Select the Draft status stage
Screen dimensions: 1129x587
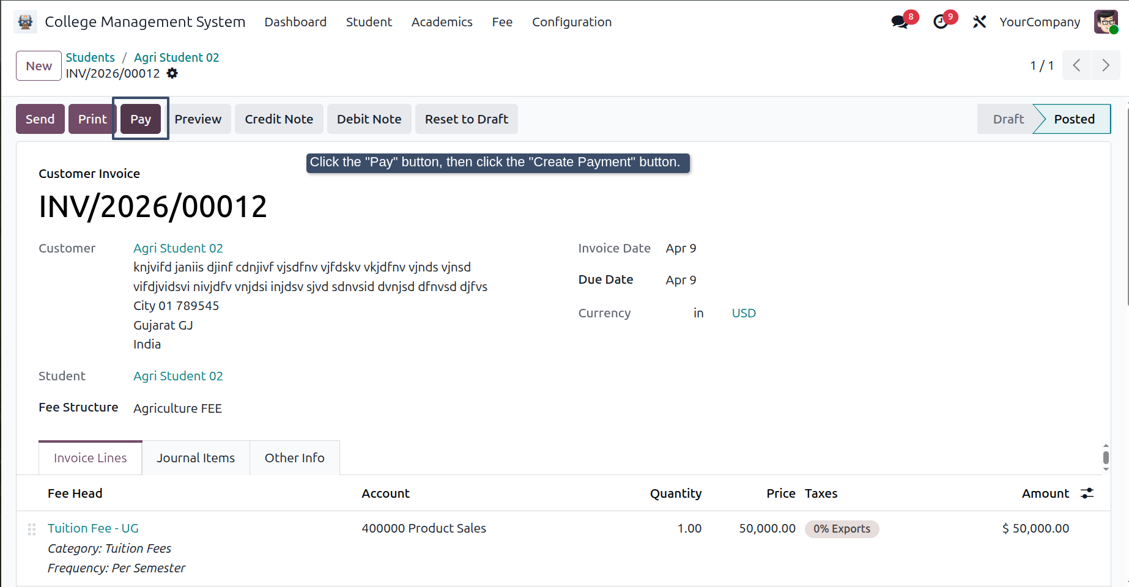(1008, 119)
